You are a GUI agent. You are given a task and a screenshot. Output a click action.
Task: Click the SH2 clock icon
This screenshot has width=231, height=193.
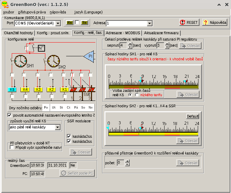pos(54,61)
